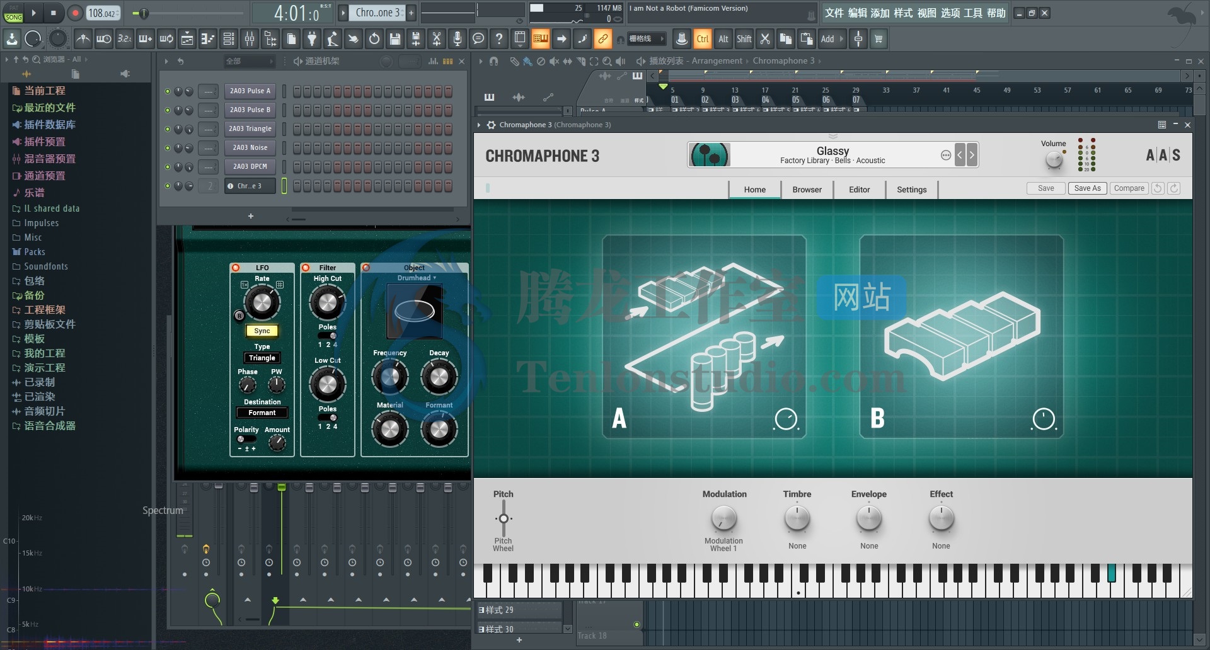This screenshot has width=1210, height=650.
Task: Click the Ctrl key button in toolbar
Action: coord(703,39)
